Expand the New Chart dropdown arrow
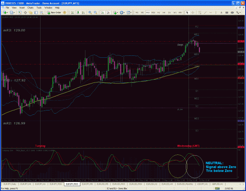The width and height of the screenshot is (246, 191). [7, 13]
